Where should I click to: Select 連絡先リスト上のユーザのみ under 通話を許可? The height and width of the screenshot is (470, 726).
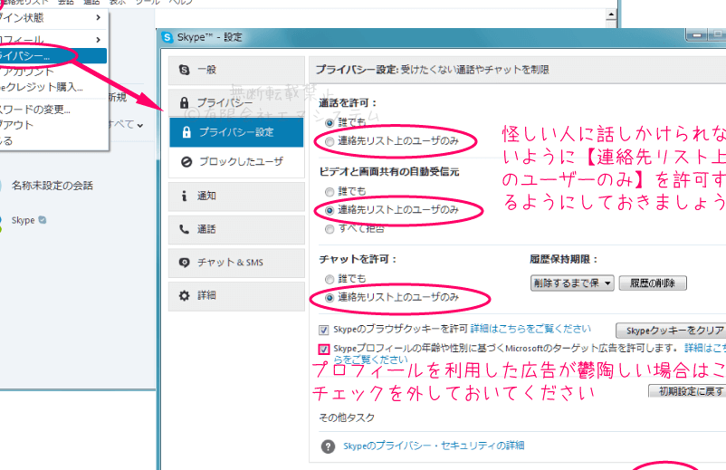pos(330,141)
